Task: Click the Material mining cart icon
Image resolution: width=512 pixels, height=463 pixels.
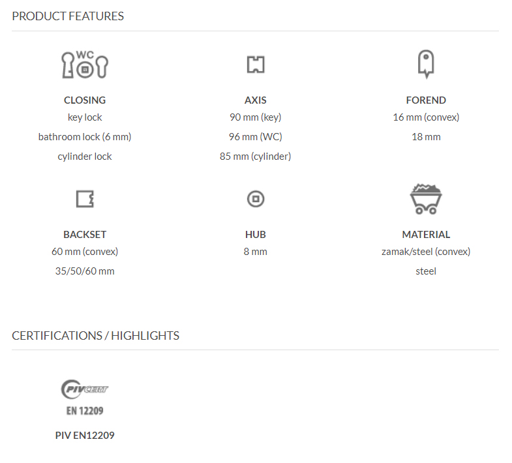Action: pos(426,199)
